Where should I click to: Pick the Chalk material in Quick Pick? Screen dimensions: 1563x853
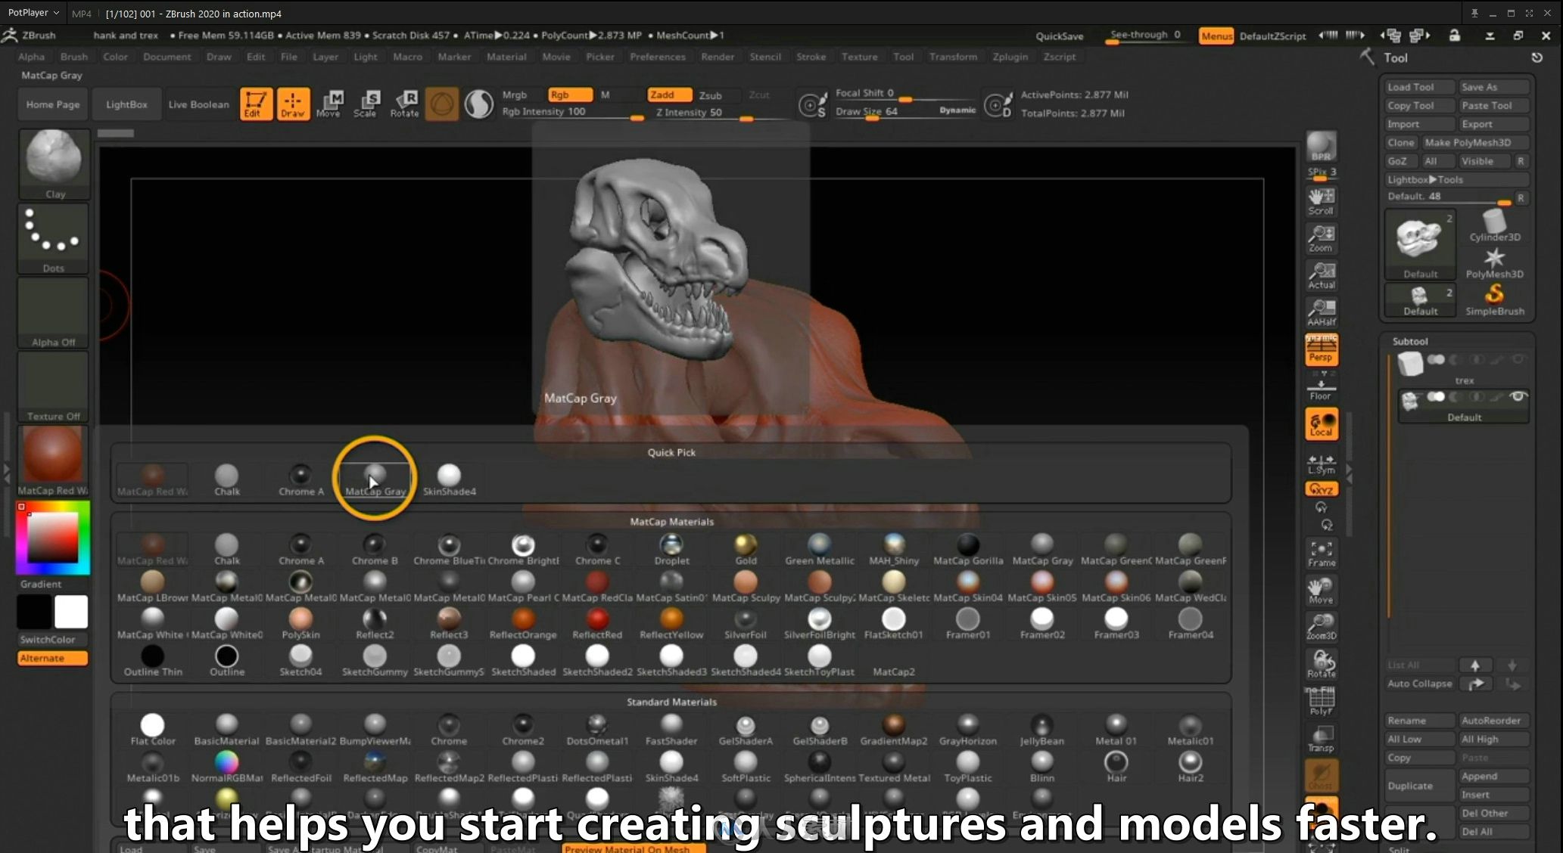226,480
